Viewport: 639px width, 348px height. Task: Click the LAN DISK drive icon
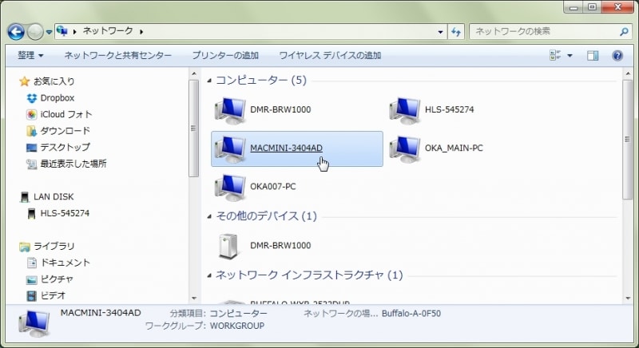[25, 197]
